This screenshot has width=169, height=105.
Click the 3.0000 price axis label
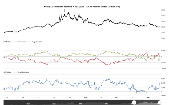(x=163, y=21)
